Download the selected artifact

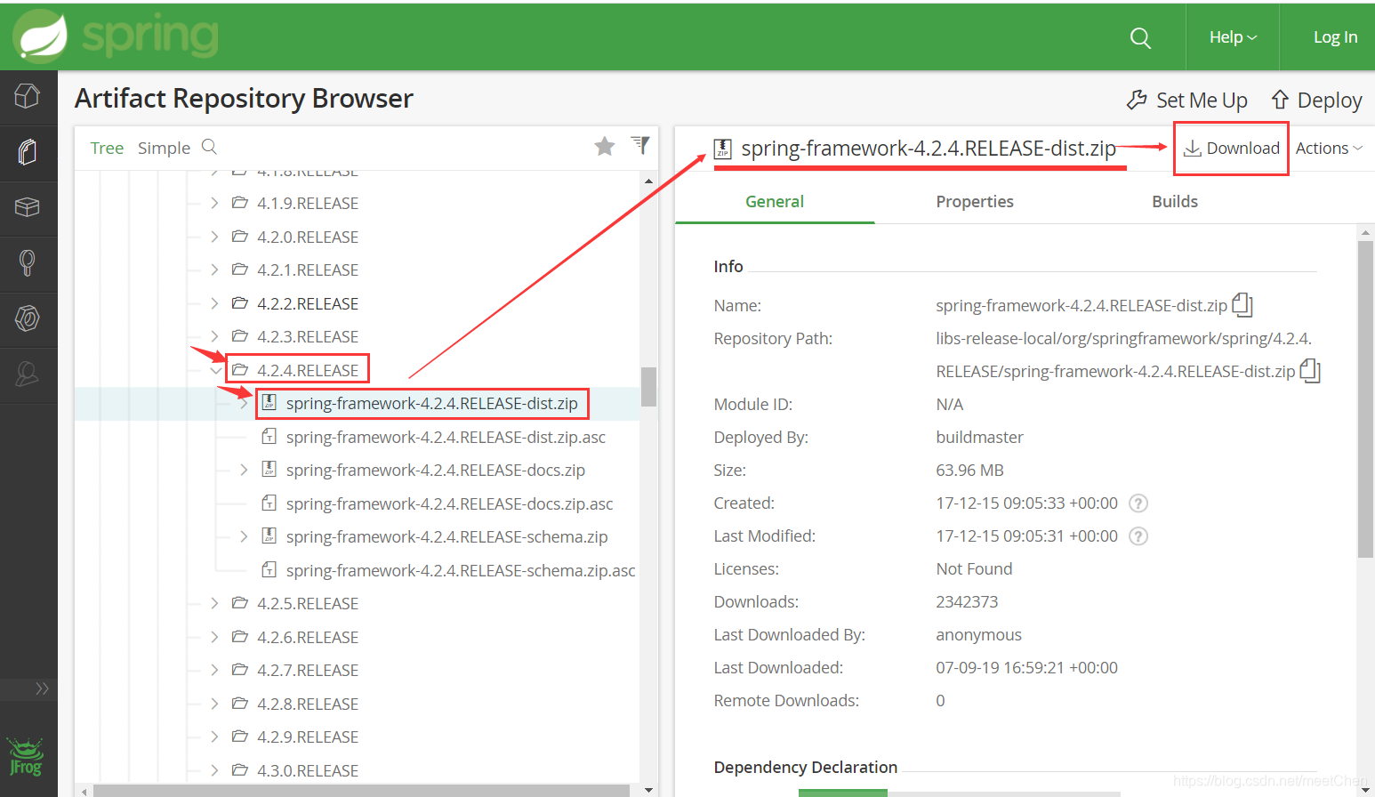(x=1232, y=149)
